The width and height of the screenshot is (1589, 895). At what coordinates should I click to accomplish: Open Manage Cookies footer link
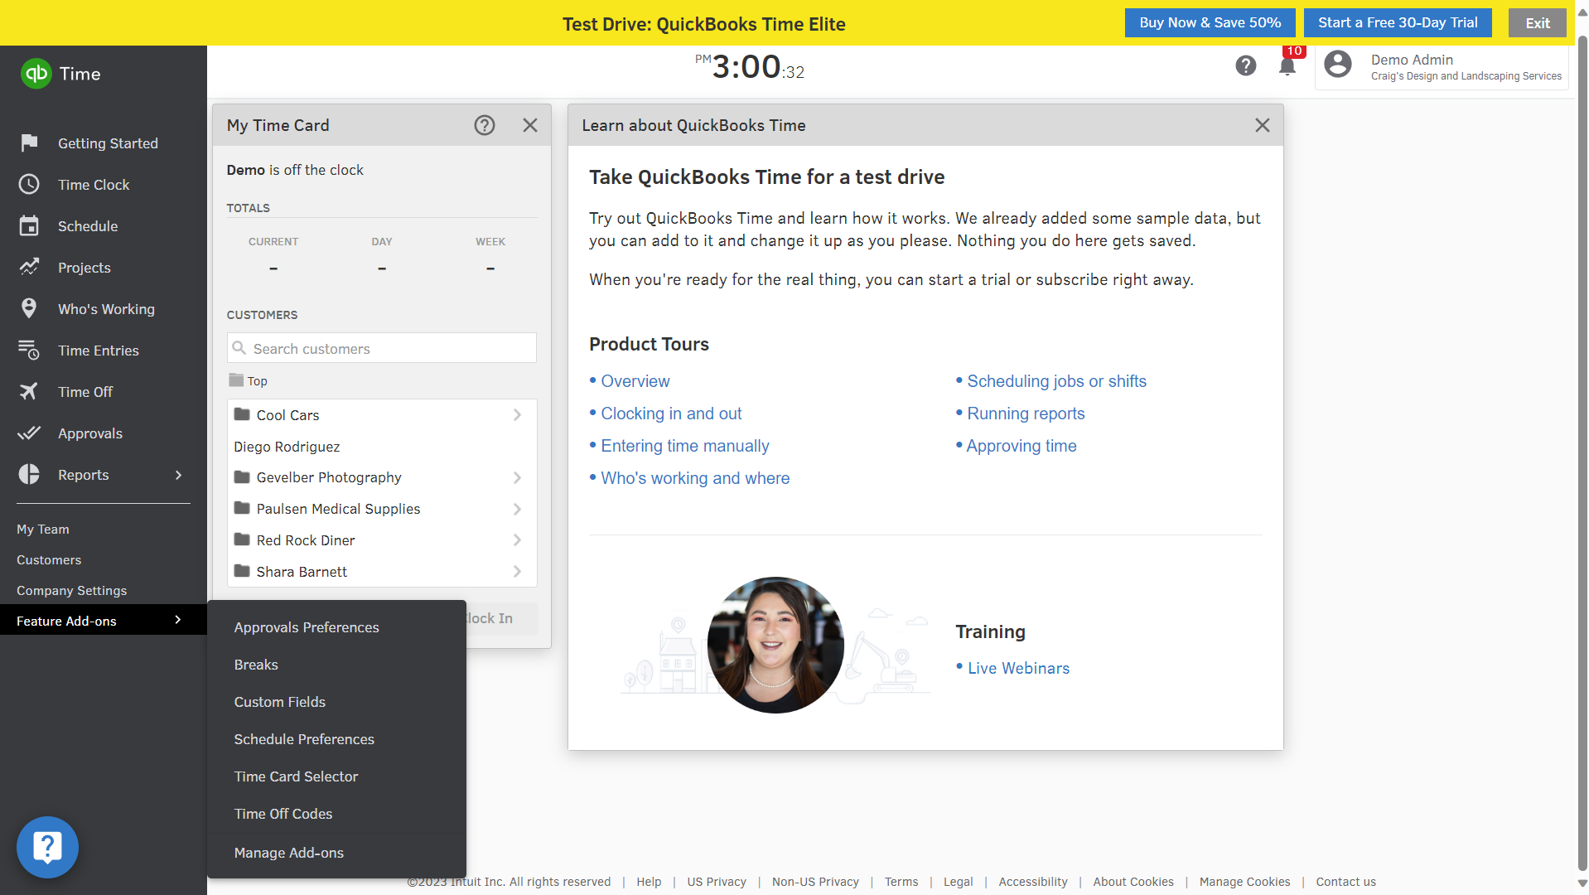coord(1244,882)
